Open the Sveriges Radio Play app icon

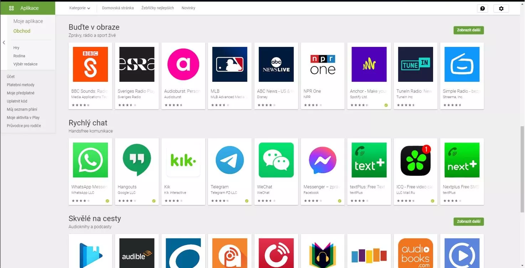click(x=137, y=64)
